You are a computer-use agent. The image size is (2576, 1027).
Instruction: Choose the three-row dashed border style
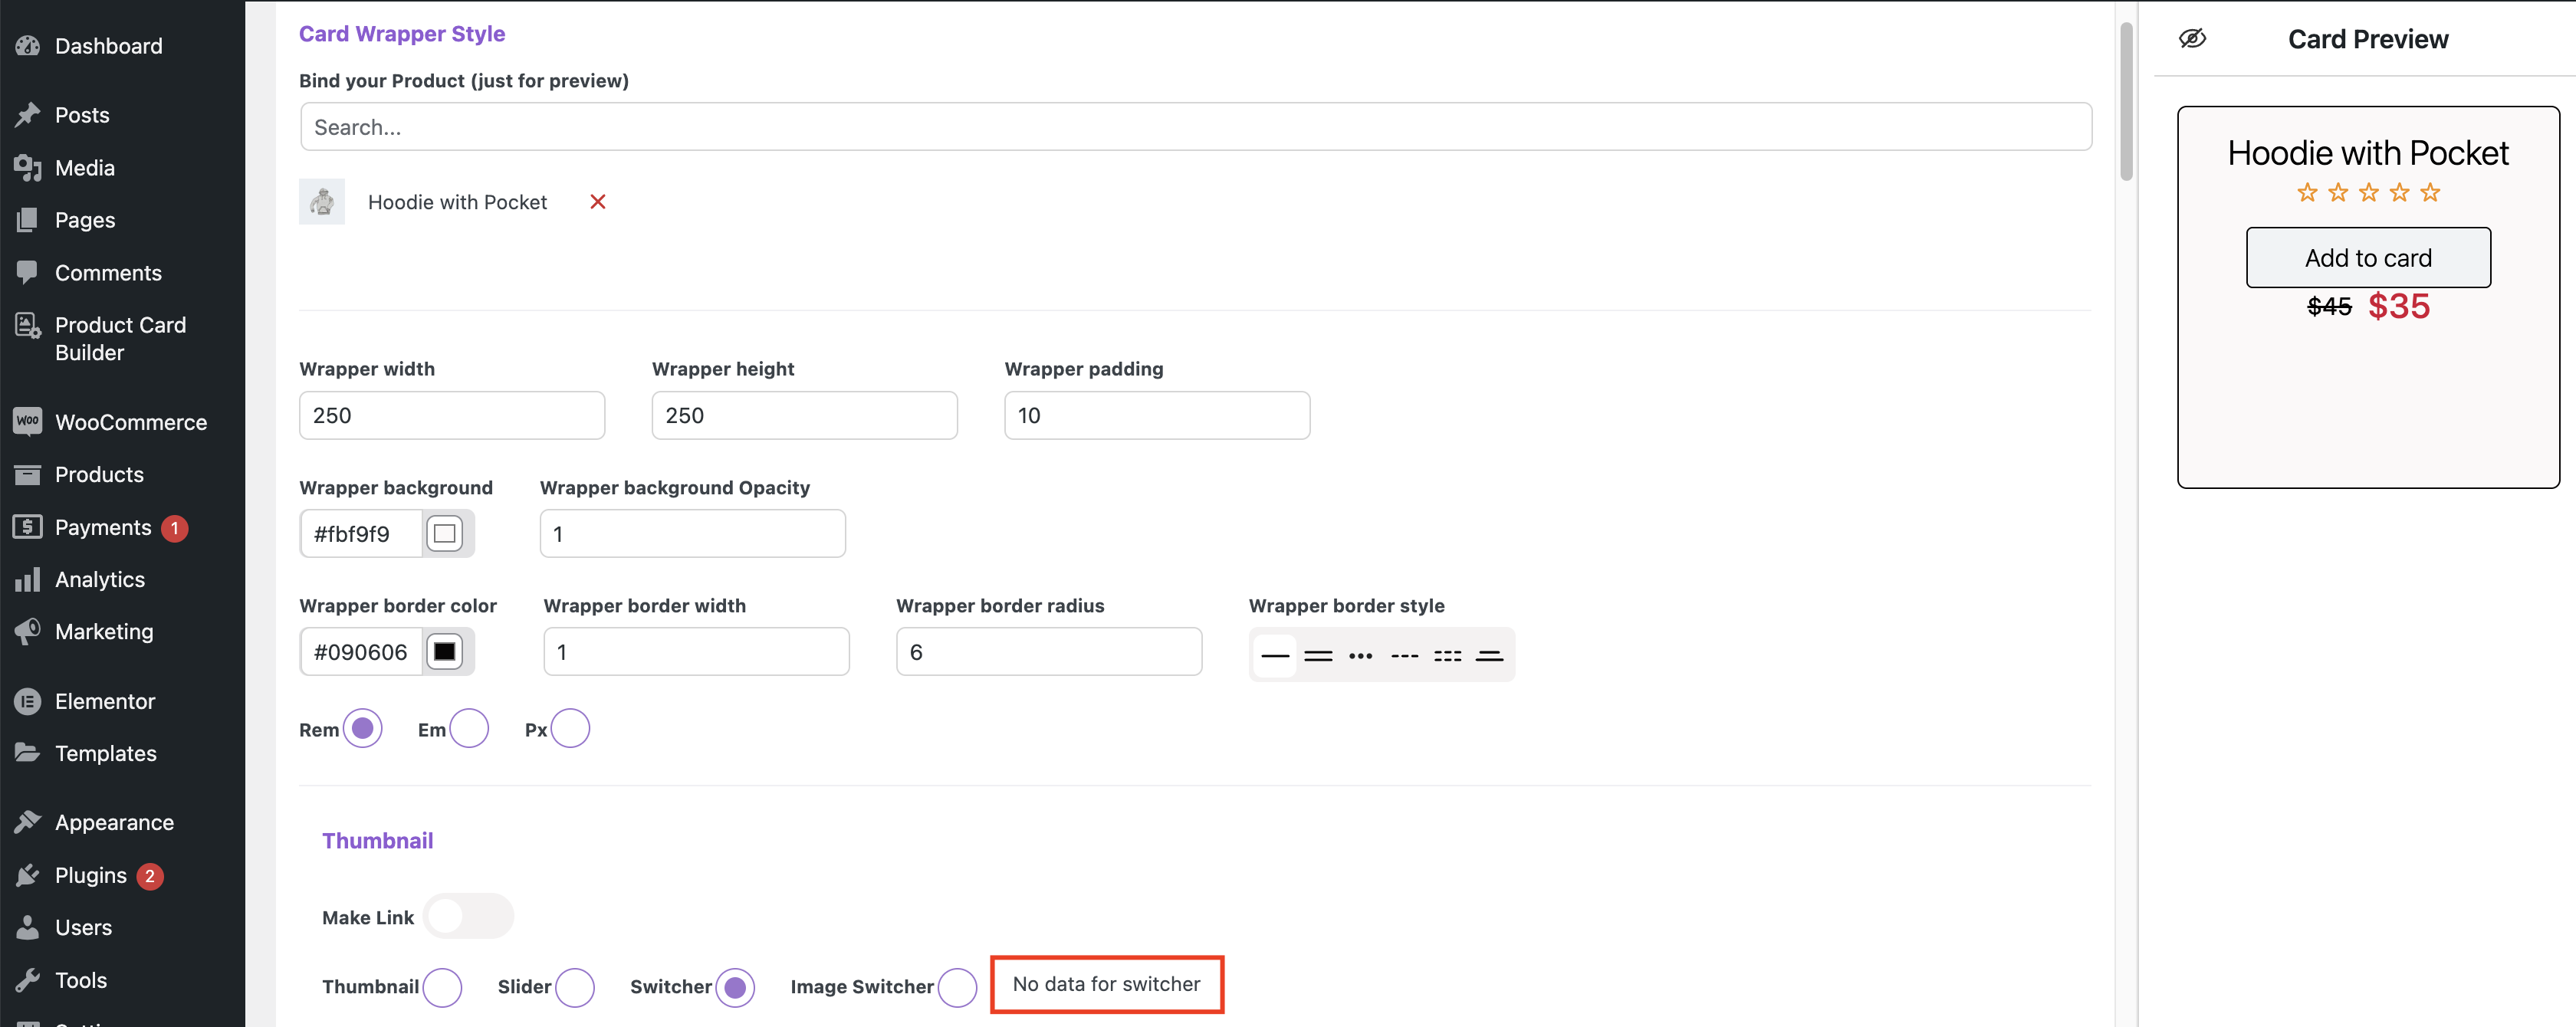pos(1447,656)
